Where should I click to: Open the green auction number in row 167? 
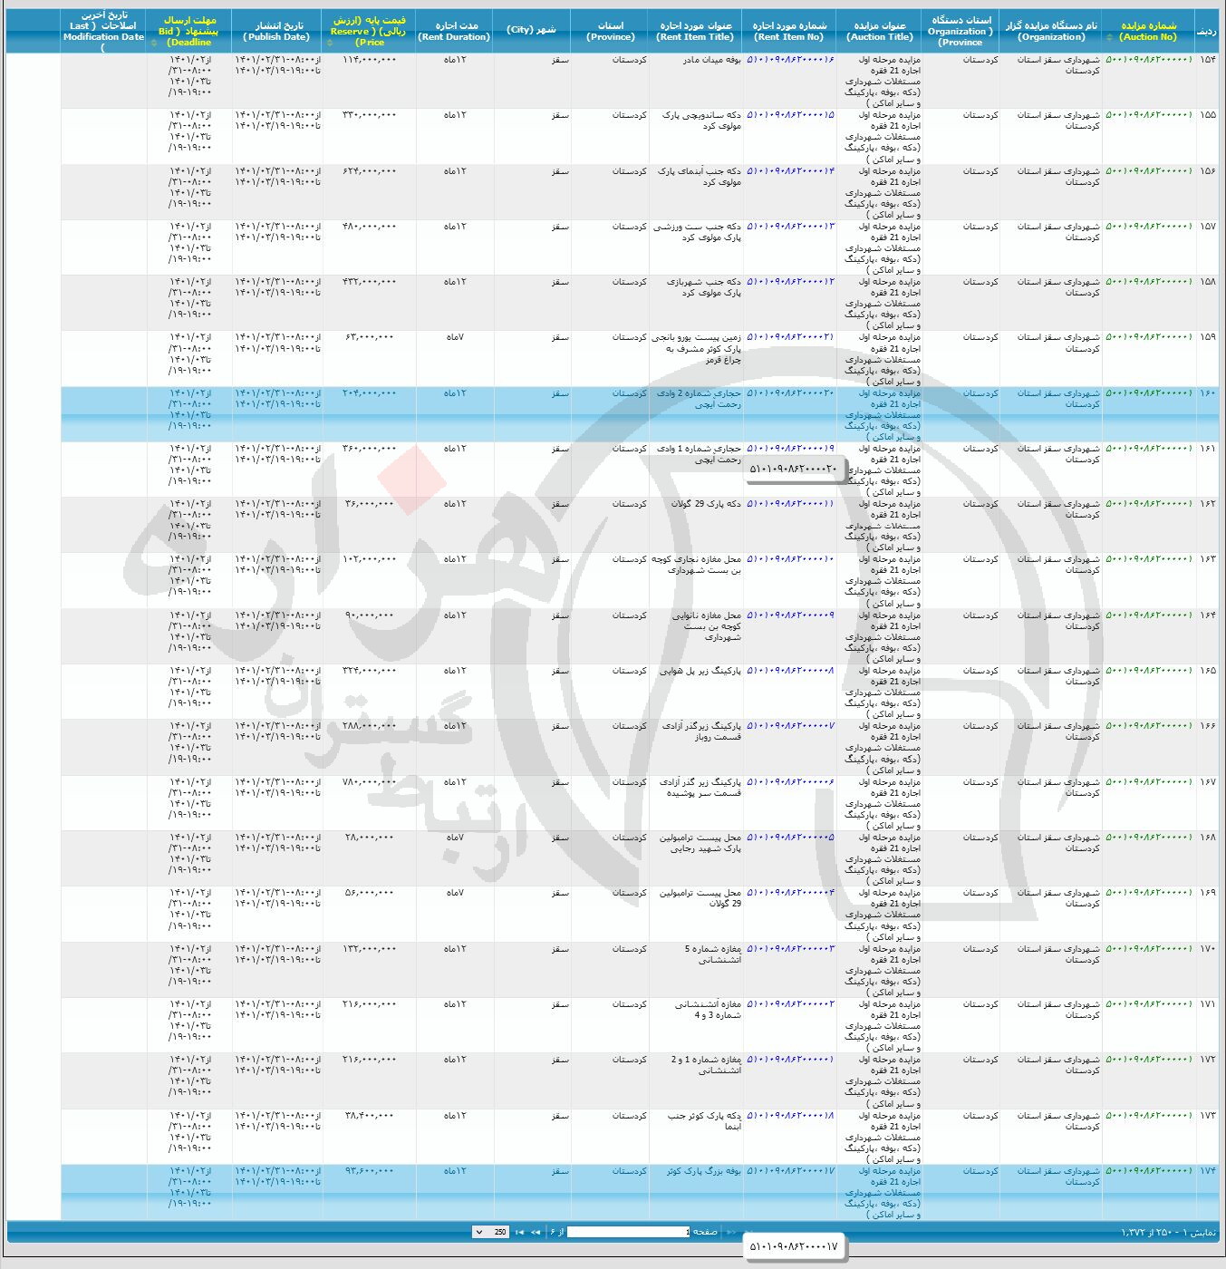point(1148,782)
